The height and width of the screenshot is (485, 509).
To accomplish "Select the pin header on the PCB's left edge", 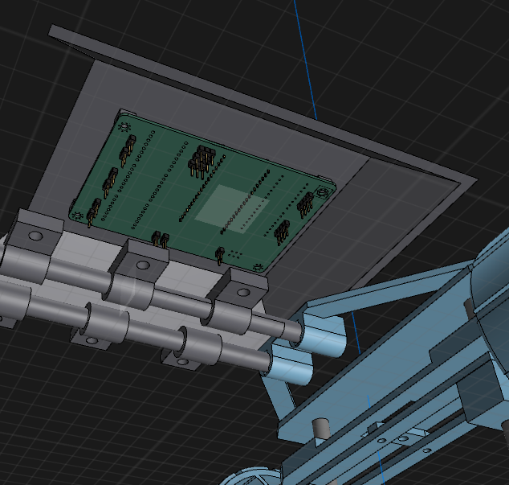I will (x=95, y=210).
